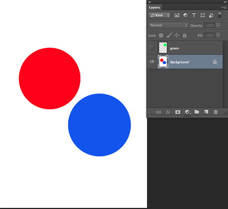The height and width of the screenshot is (209, 228).
Task: Select the green layer name
Action: [174, 48]
